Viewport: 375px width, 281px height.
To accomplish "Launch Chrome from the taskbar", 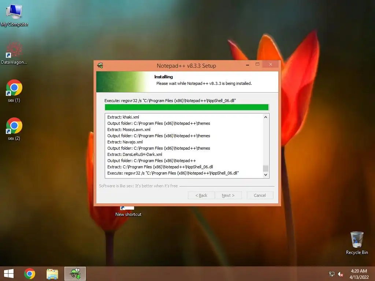I will pyautogui.click(x=30, y=274).
